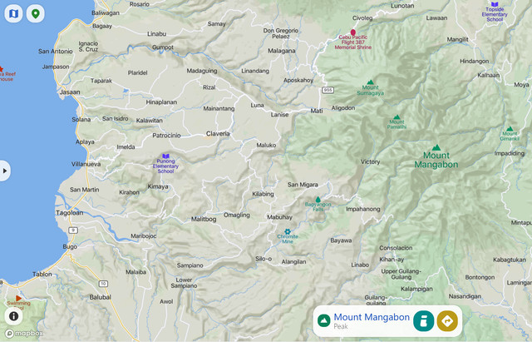
Task: Click the Cebu Pacific Flight 387 Memorial pin
Action: 352,32
